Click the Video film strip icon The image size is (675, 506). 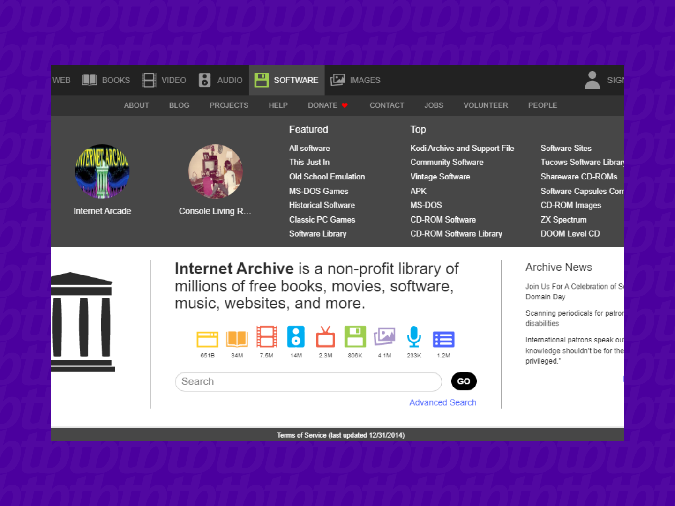point(149,80)
